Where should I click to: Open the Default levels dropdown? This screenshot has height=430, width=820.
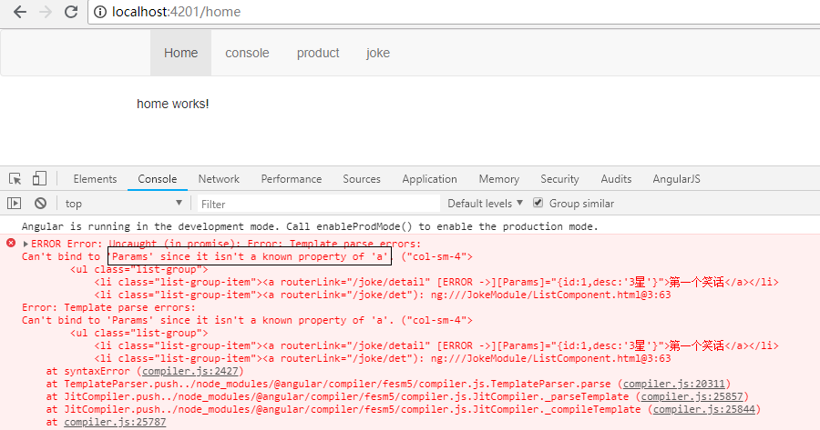[x=486, y=204]
